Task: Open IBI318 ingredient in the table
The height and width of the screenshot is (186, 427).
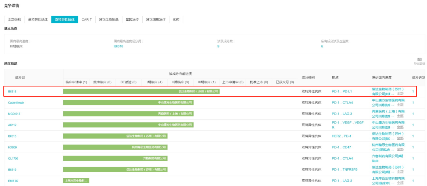Action: point(12,91)
